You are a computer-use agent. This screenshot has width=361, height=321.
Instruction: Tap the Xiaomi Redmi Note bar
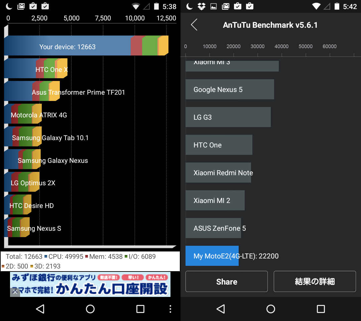tap(218, 173)
